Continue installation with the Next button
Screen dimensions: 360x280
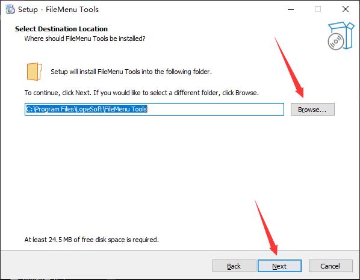[x=279, y=266]
